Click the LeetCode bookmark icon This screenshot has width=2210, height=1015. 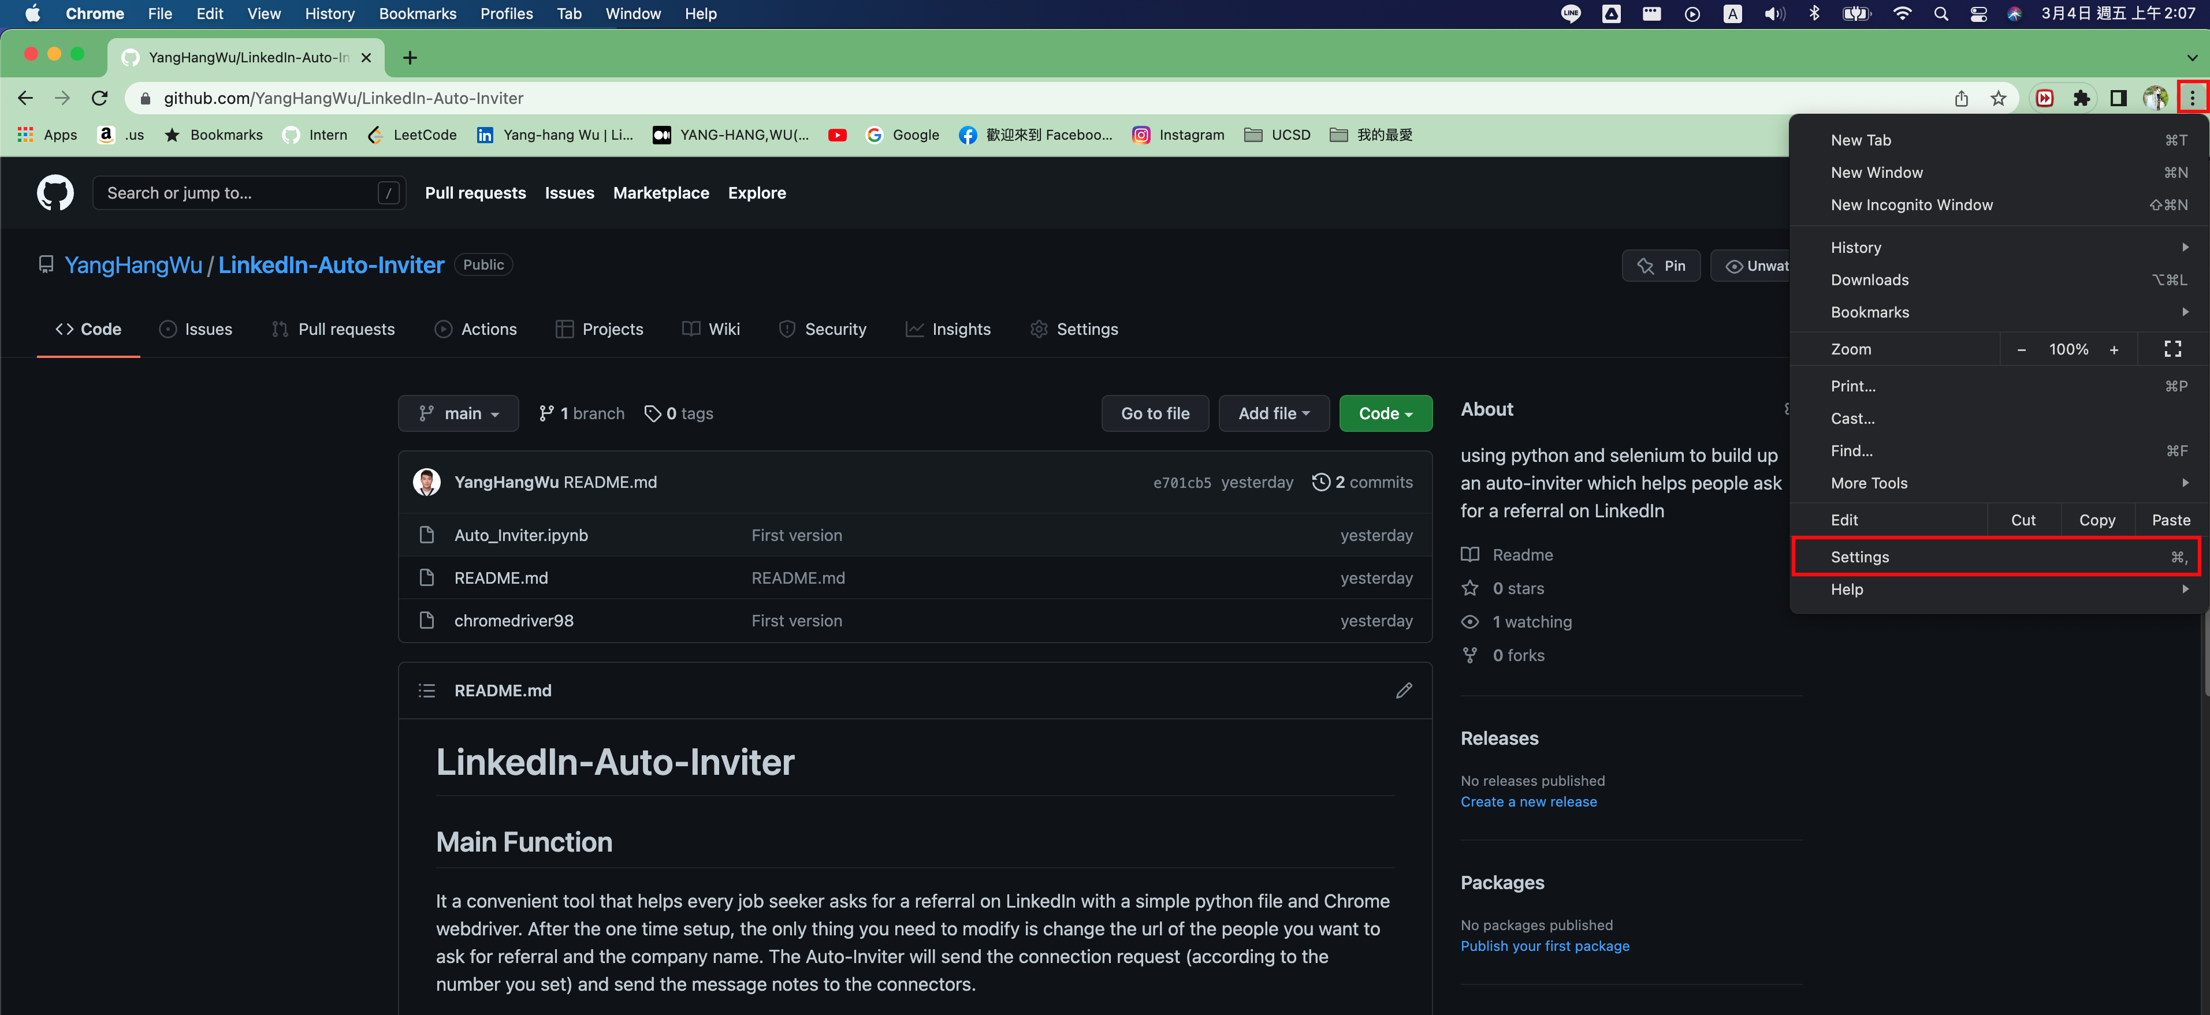click(375, 135)
